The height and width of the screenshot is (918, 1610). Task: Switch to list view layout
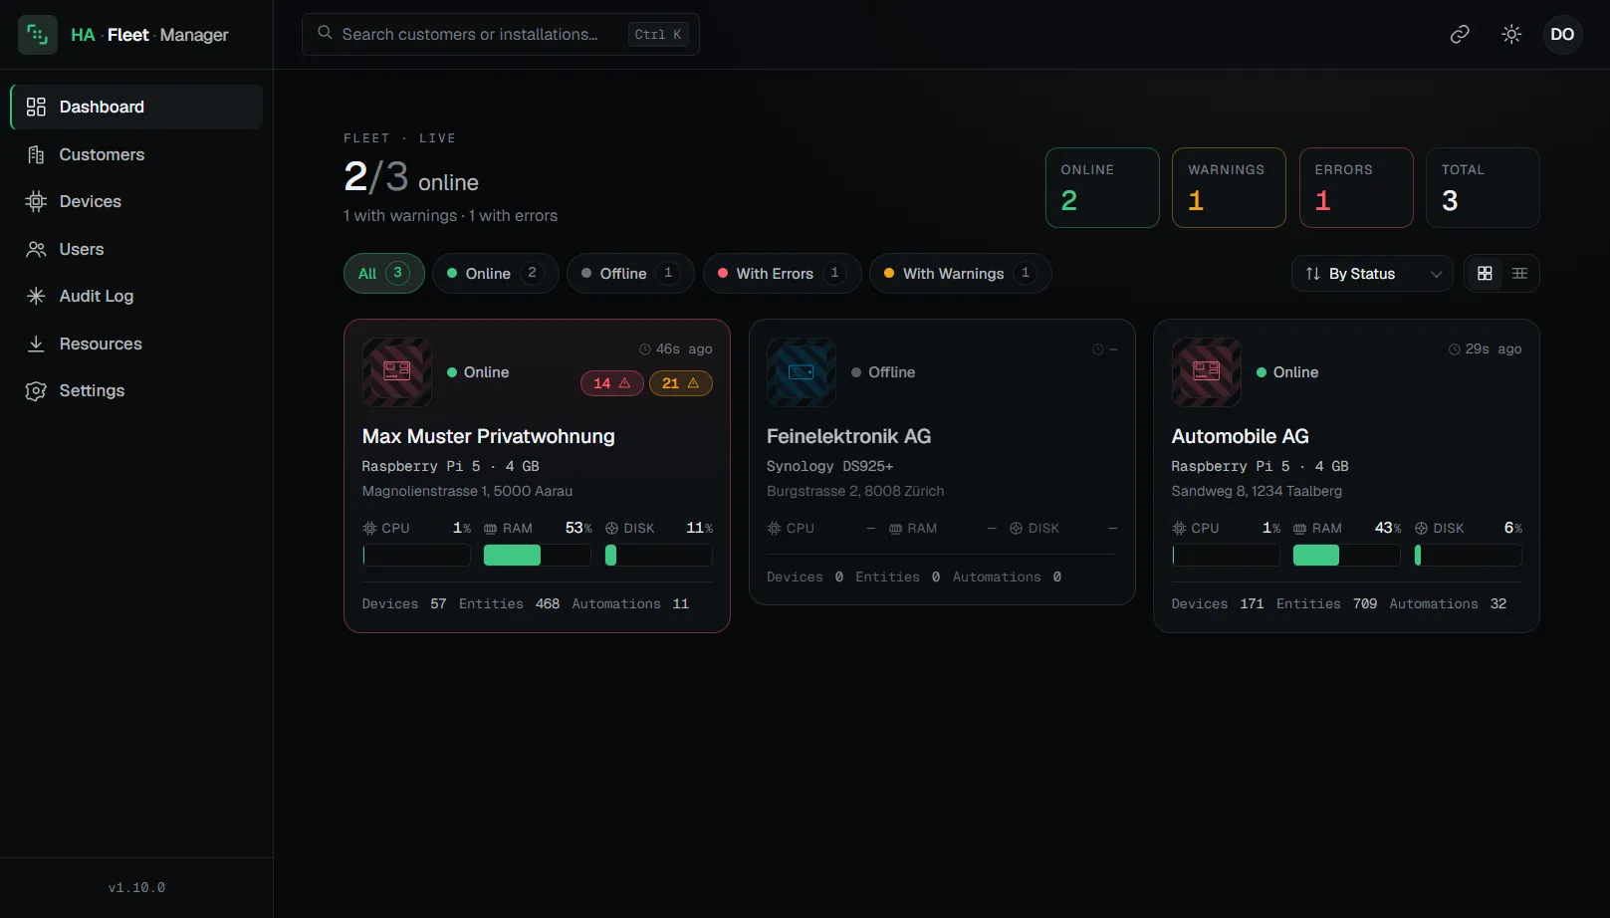pyautogui.click(x=1519, y=274)
